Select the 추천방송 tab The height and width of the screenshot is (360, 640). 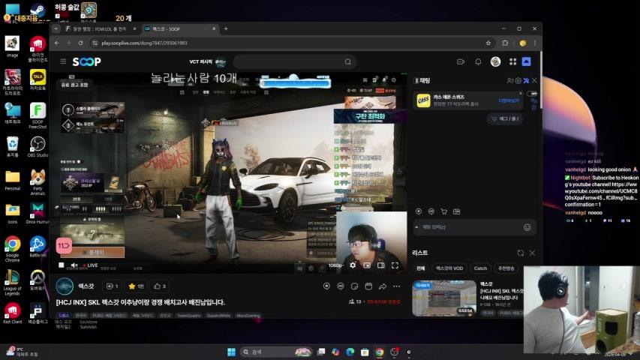click(x=506, y=268)
